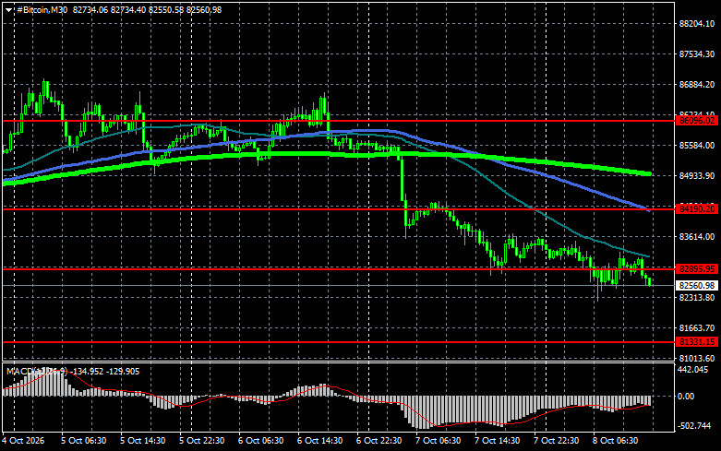The image size is (721, 451).
Task: Click the MACD indicator label with values
Action: point(73,372)
